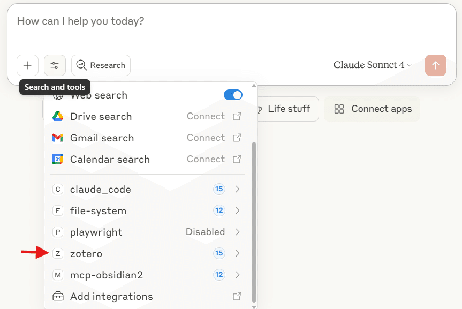
Task: Click the 12 badge on file-system
Action: (219, 210)
